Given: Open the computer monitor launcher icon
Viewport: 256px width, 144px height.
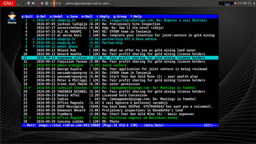Looking at the screenshot, I should (x=28, y=3).
